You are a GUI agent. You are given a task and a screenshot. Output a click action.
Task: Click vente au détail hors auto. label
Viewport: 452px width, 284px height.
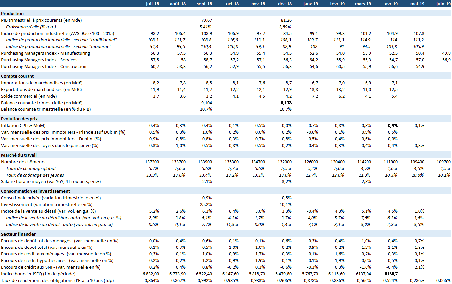click(x=64, y=218)
